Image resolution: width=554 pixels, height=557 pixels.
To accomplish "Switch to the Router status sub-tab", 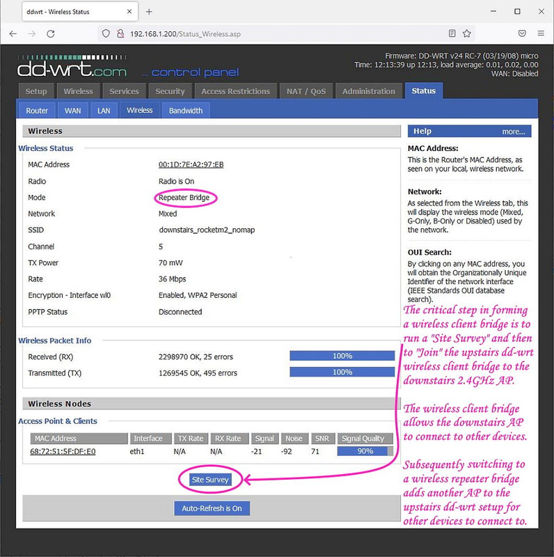I will pyautogui.click(x=37, y=111).
